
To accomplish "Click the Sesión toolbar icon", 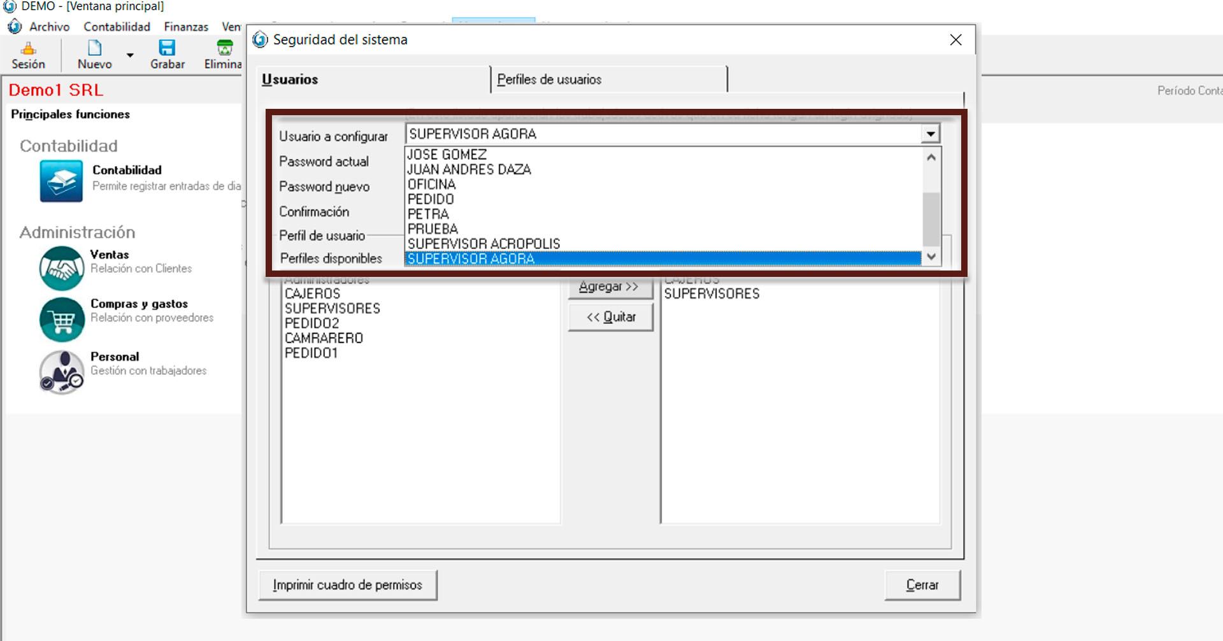I will click(28, 49).
